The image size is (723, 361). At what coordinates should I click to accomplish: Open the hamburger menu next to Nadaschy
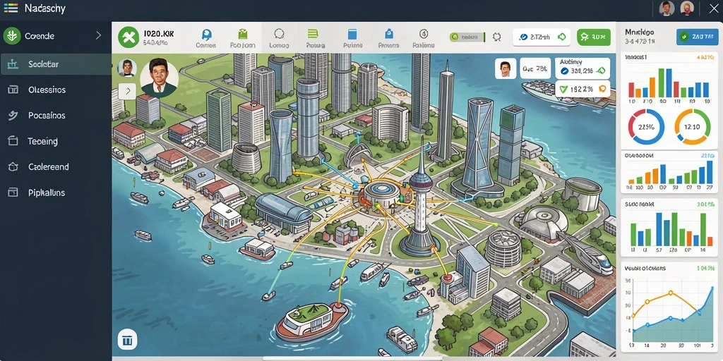pos(10,8)
